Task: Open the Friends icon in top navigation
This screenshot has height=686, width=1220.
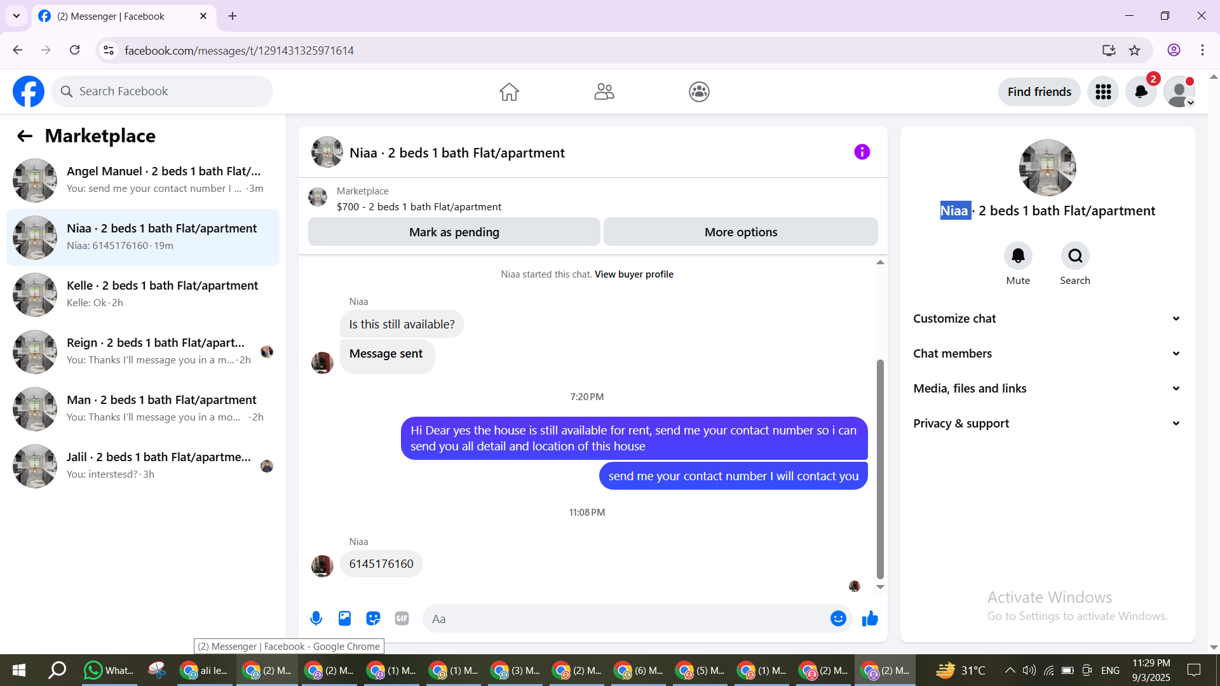Action: point(604,91)
